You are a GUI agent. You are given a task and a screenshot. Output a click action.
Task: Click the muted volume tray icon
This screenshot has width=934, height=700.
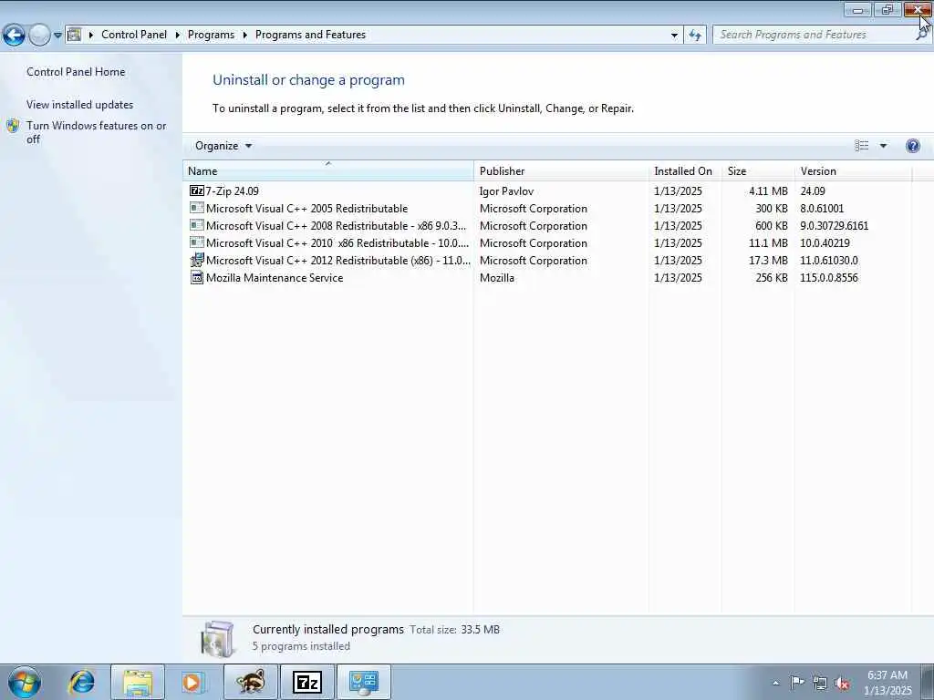click(842, 683)
